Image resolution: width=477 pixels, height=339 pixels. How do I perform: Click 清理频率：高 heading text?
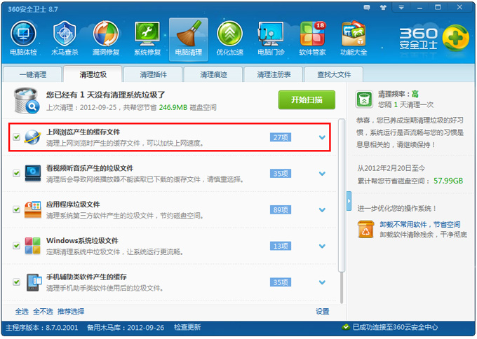398,94
